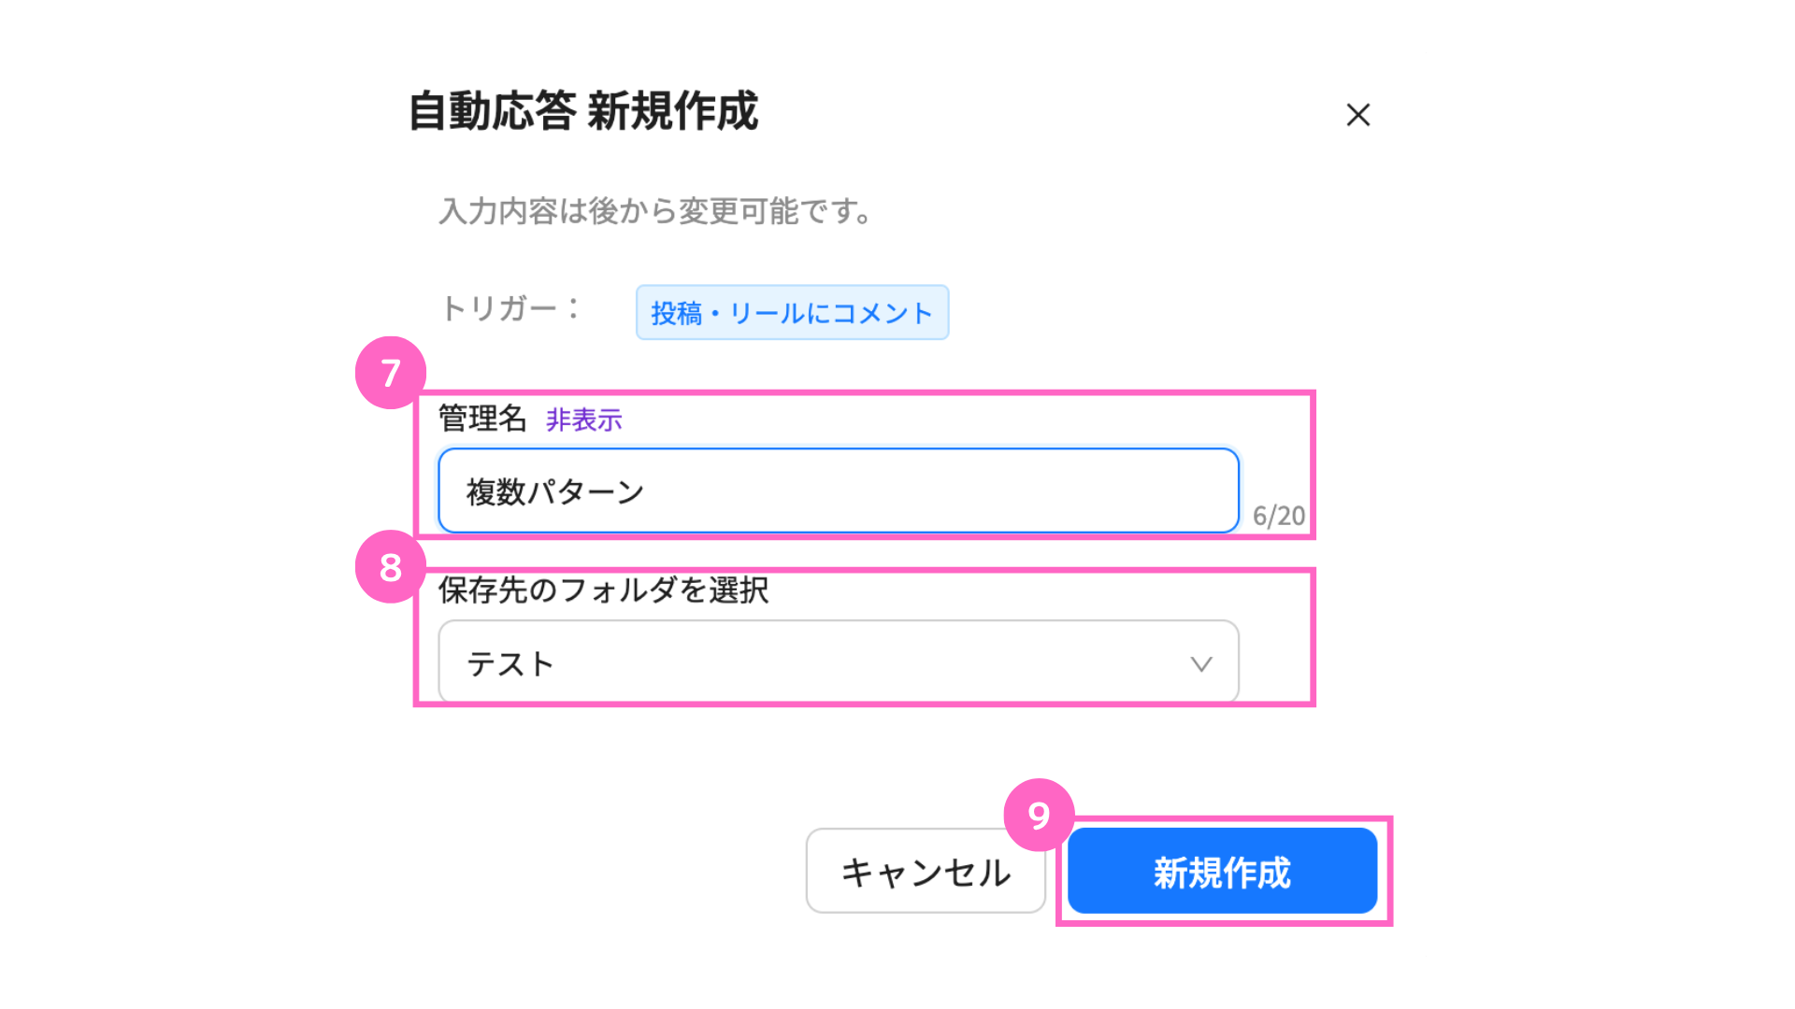Place cursor after 複数パターン text
The height and width of the screenshot is (1009, 1795).
click(x=647, y=491)
